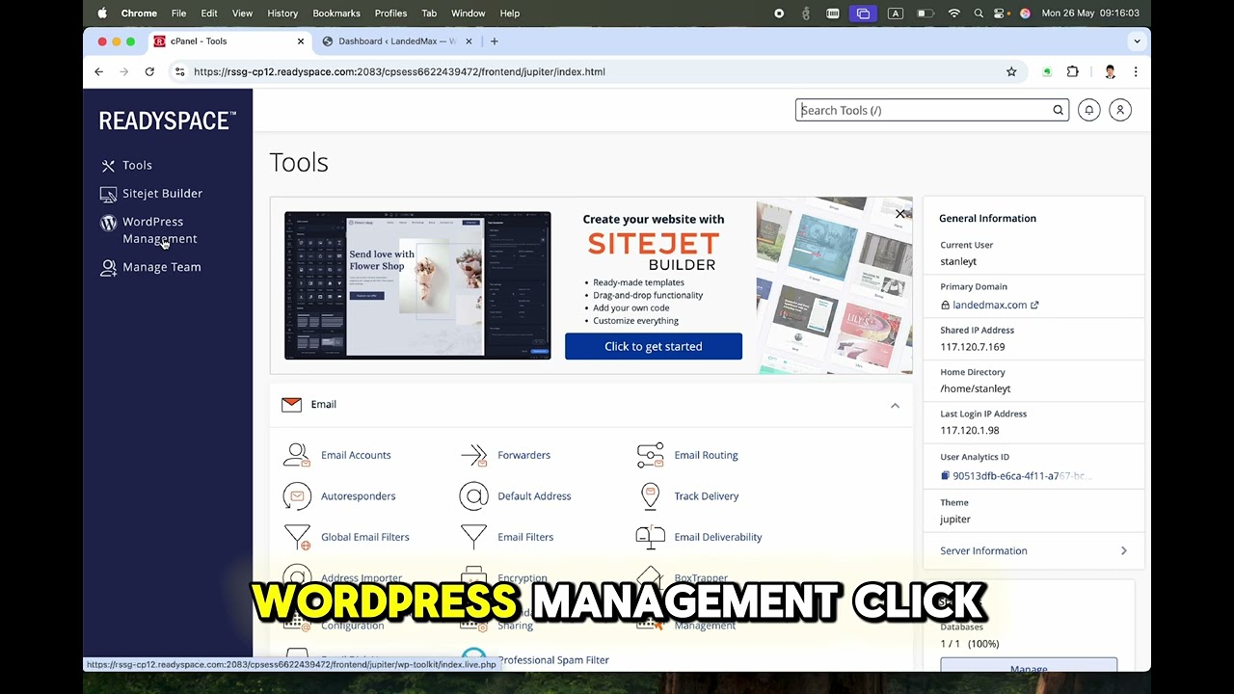Viewport: 1234px width, 694px height.
Task: Click the Default Address icon
Action: [473, 496]
